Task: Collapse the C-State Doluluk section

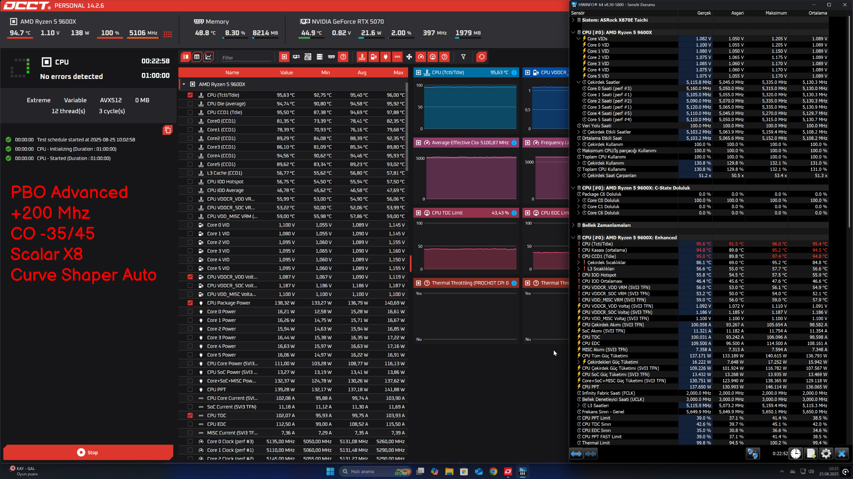Action: [x=573, y=188]
